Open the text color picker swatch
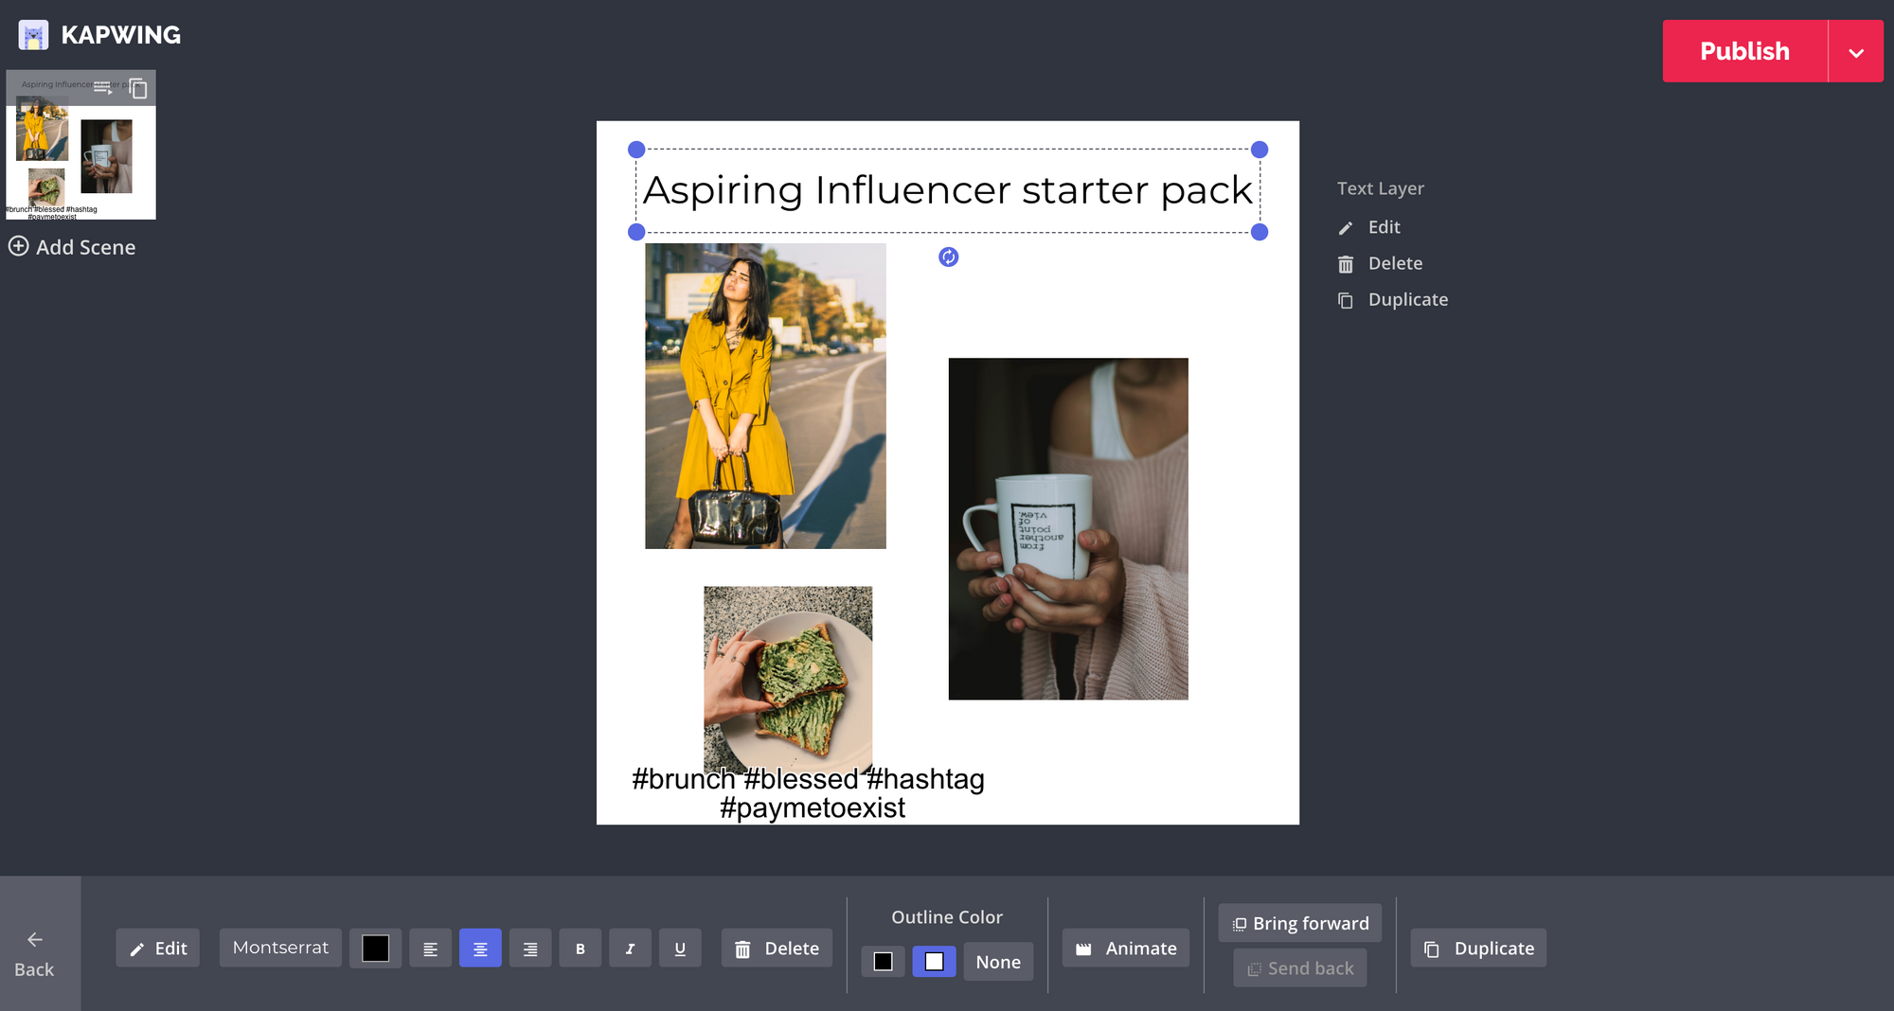The height and width of the screenshot is (1011, 1894). tap(375, 949)
